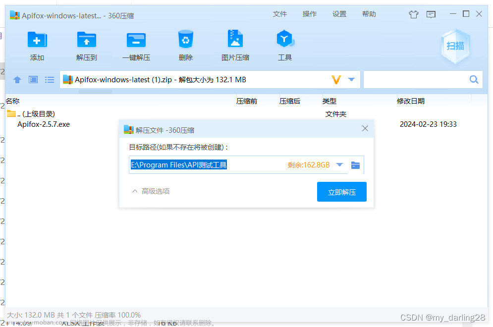Sort by 名称 column header
The image size is (493, 327).
(12, 101)
